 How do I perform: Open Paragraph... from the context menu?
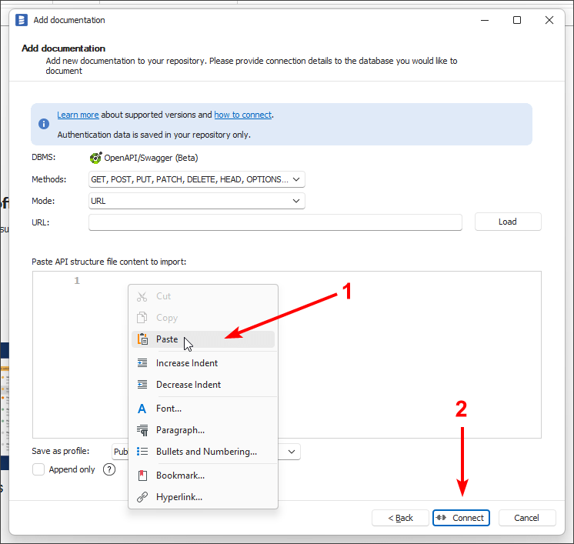tap(203, 430)
